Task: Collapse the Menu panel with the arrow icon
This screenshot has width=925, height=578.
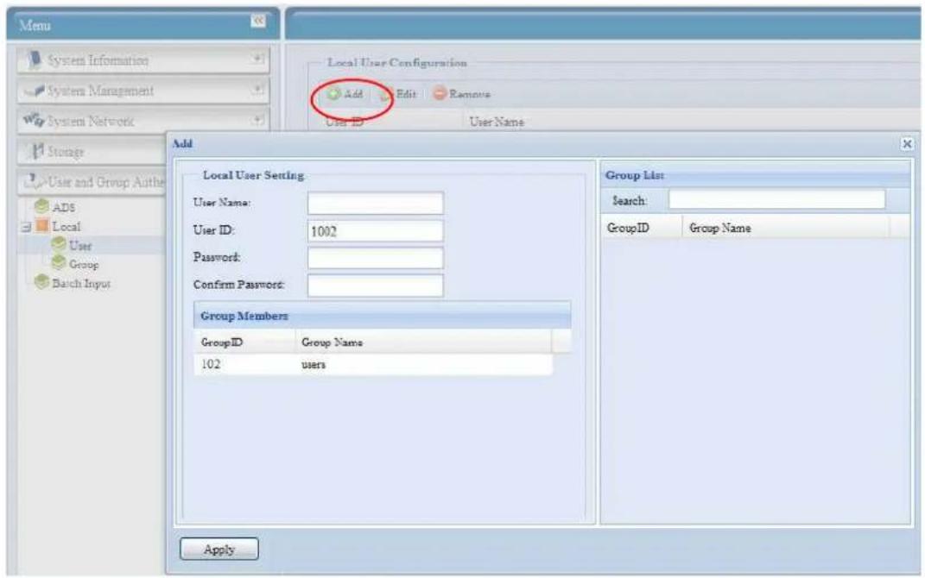Action: coord(257,22)
